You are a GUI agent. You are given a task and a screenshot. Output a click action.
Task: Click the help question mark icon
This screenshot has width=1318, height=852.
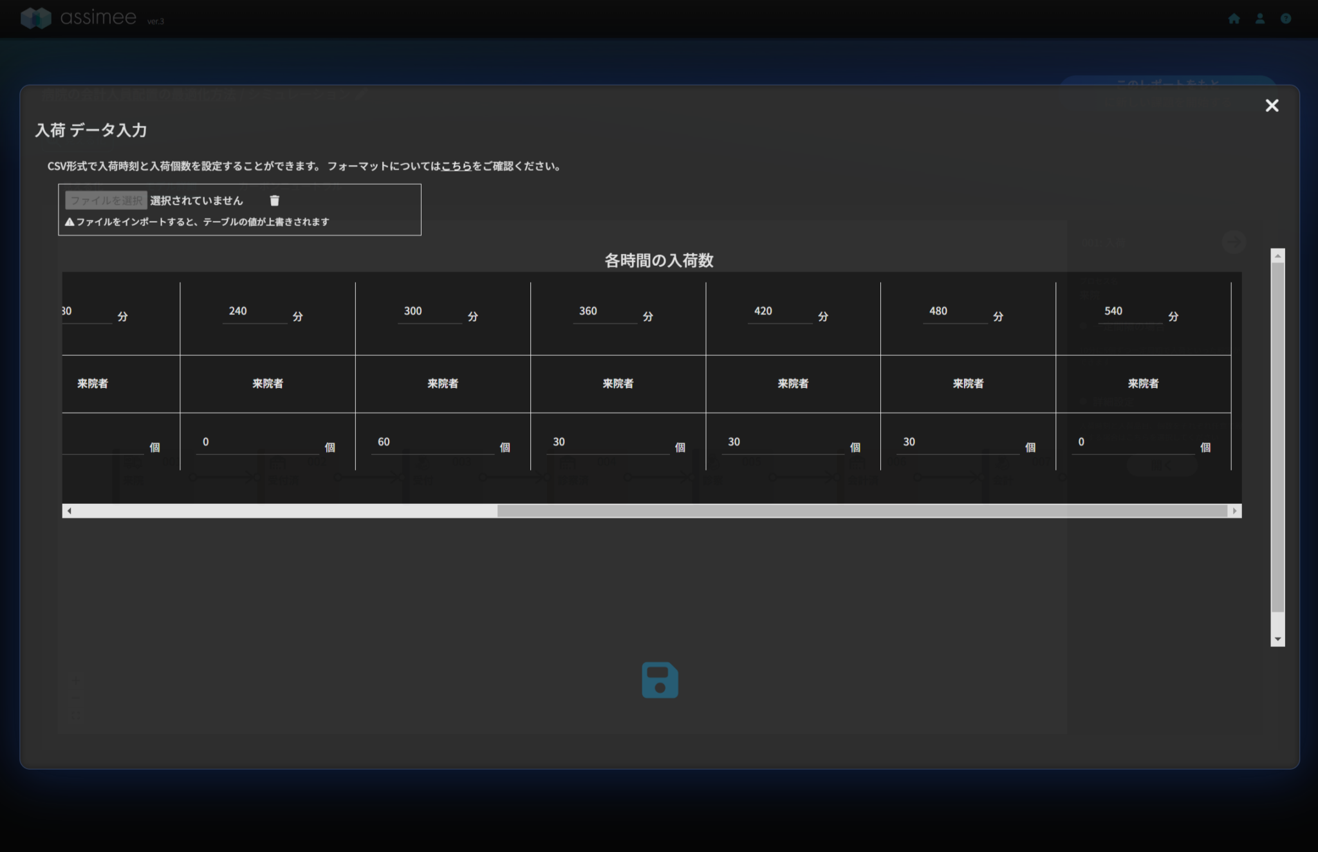1286,19
